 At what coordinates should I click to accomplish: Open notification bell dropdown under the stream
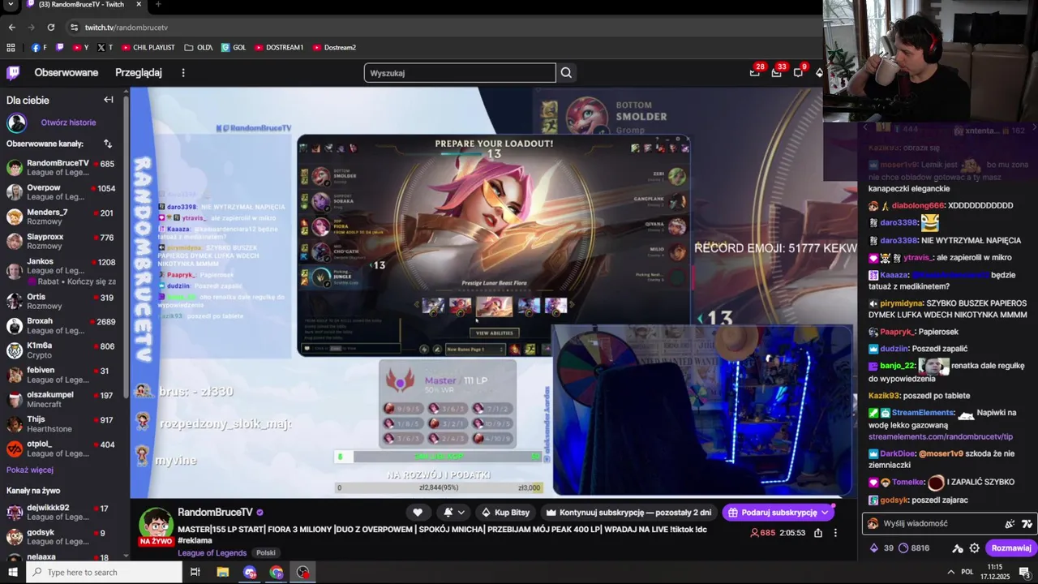pyautogui.click(x=453, y=512)
